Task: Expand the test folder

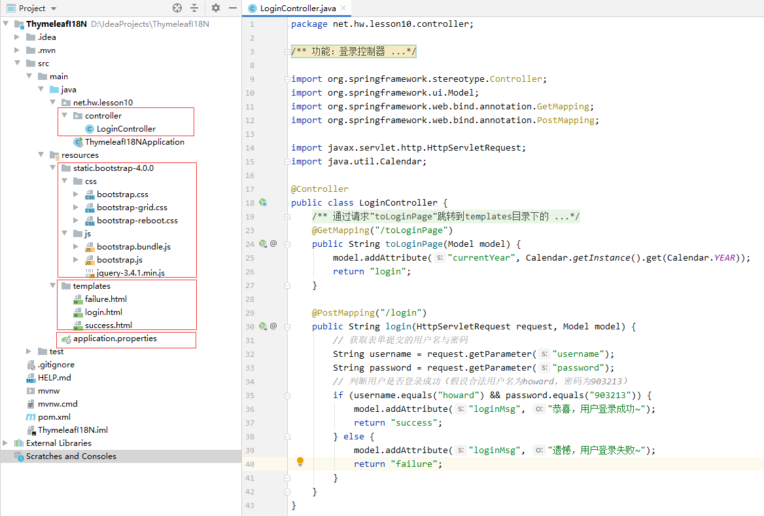Action: 29,351
